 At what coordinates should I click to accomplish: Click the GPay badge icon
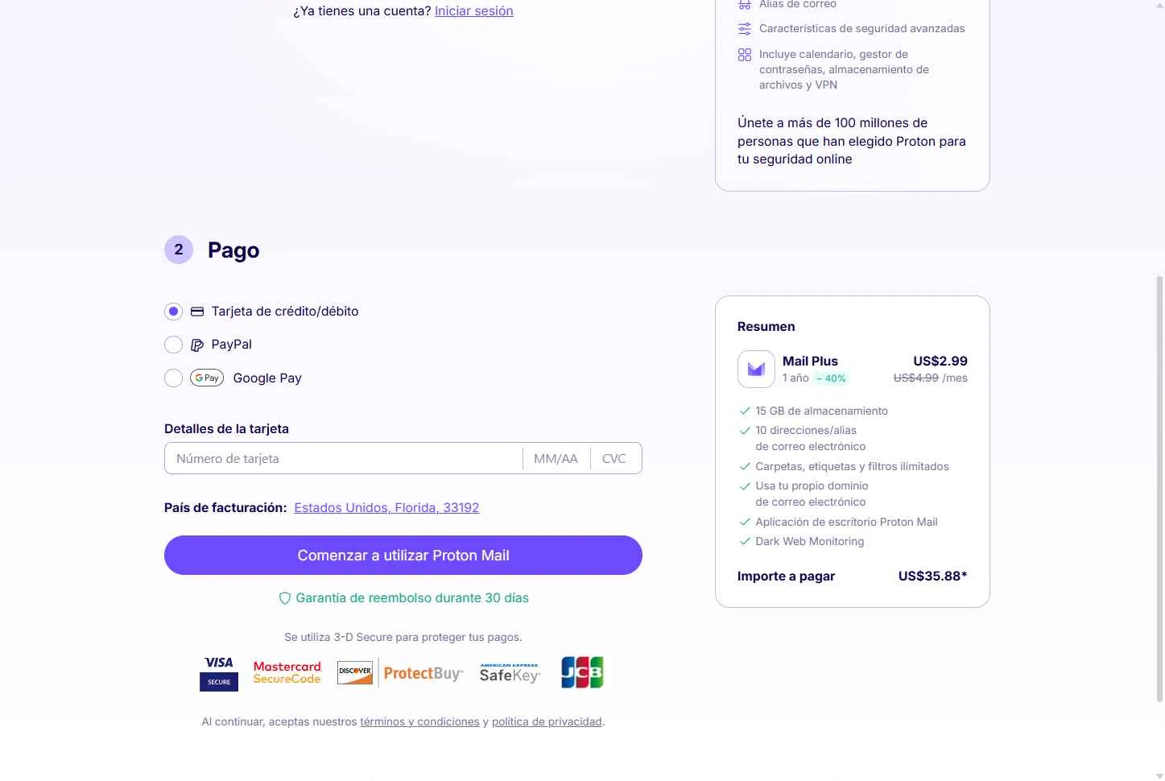tap(207, 378)
